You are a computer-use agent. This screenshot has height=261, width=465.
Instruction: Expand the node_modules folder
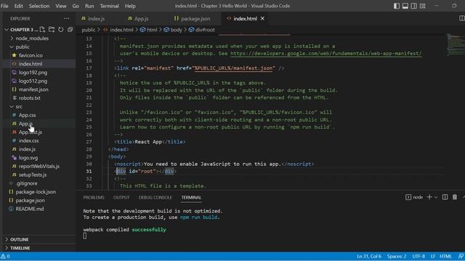click(x=32, y=38)
